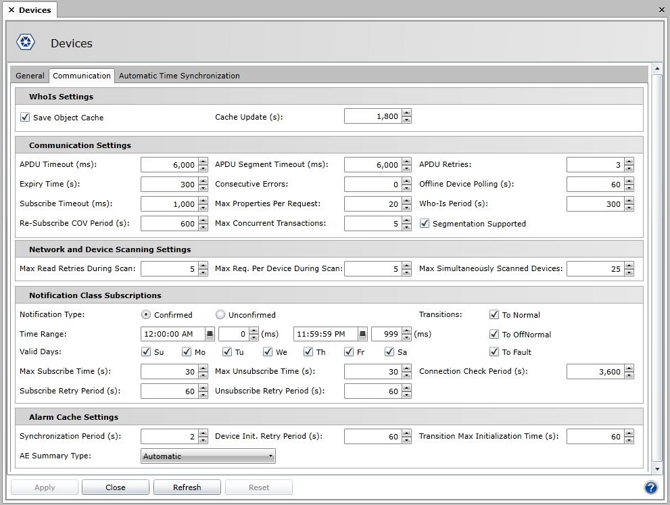Disable Segmentation Supported checkbox
The width and height of the screenshot is (670, 505).
tap(425, 223)
